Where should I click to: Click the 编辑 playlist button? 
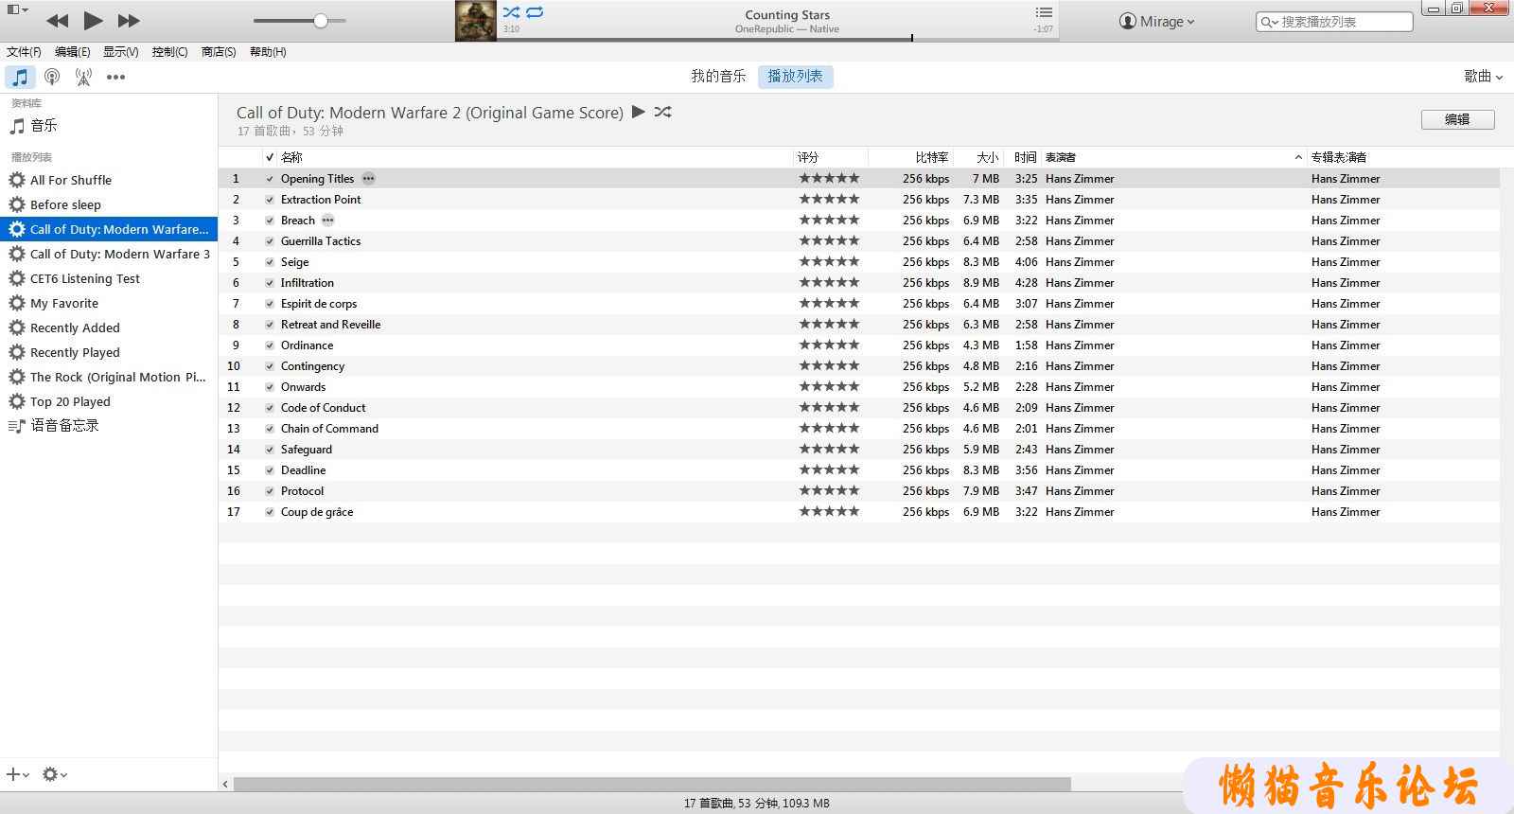(x=1457, y=119)
